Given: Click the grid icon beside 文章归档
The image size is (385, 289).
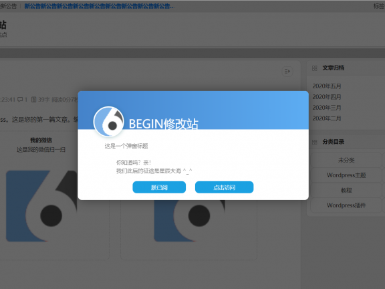Looking at the screenshot, I should [315, 68].
